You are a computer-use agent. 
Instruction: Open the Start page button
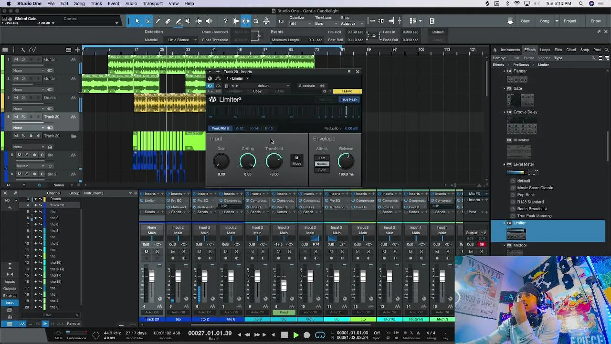click(x=525, y=21)
